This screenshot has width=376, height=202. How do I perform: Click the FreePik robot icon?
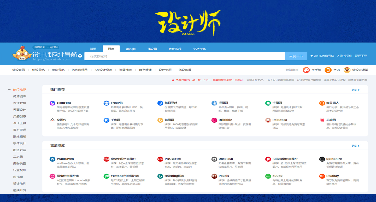pos(106,103)
